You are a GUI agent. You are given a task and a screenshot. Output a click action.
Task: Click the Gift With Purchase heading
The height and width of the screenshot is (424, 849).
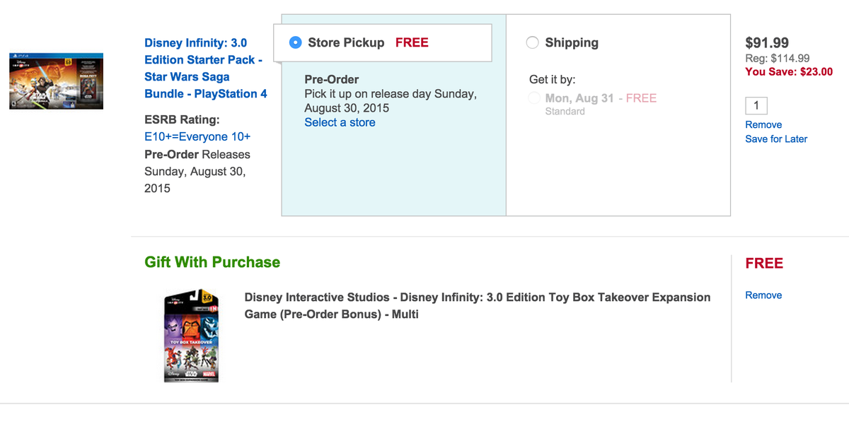tap(212, 262)
